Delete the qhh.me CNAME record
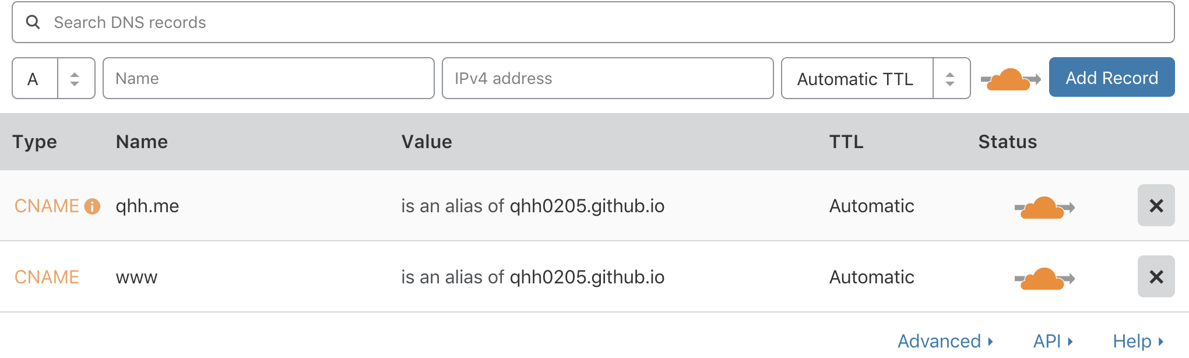This screenshot has height=358, width=1189. pos(1156,205)
